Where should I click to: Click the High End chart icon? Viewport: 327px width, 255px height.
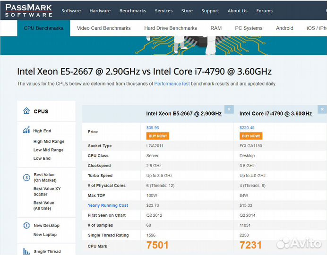pos(26,130)
